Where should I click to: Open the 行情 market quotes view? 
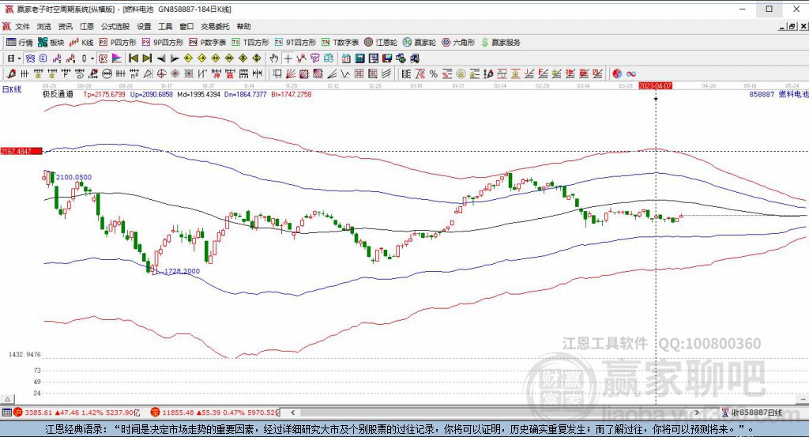click(x=20, y=43)
